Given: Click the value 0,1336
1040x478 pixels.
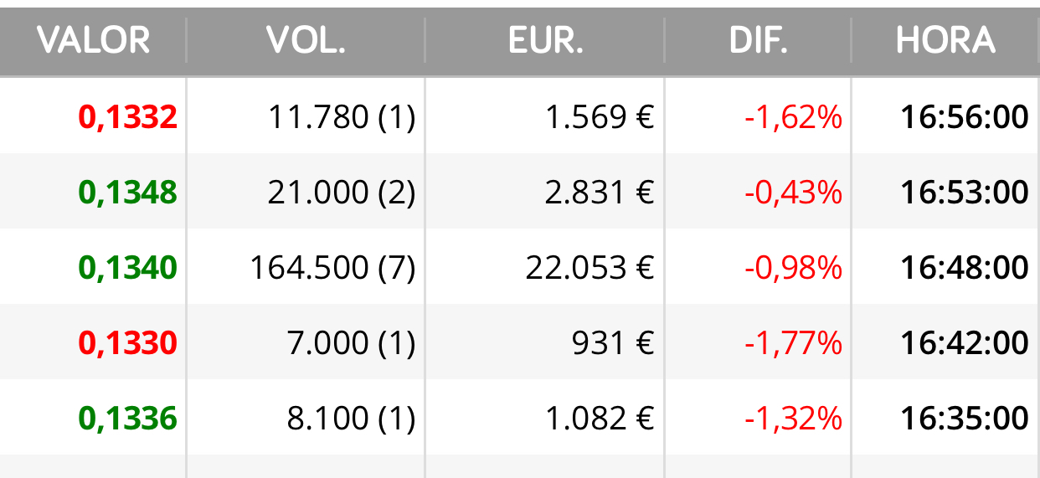Looking at the screenshot, I should click(x=128, y=419).
